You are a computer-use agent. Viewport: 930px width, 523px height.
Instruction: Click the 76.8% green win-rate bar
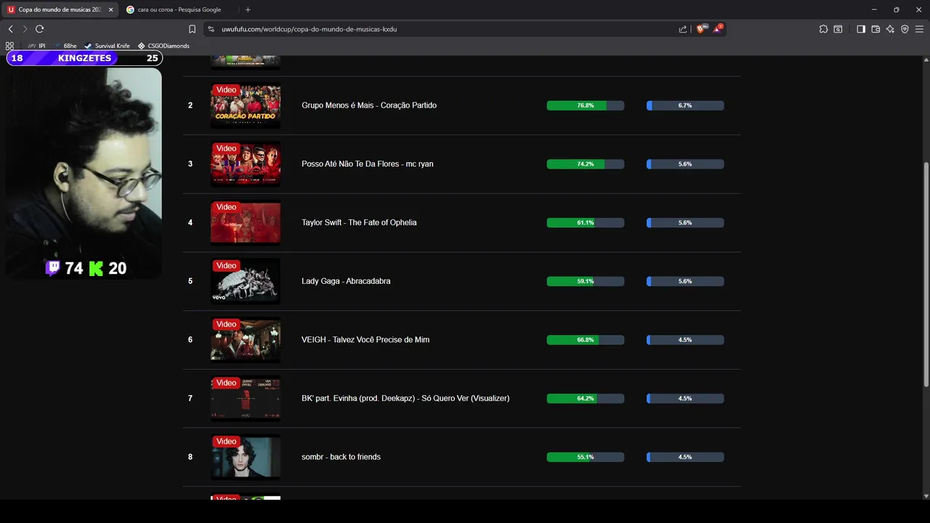tap(586, 105)
